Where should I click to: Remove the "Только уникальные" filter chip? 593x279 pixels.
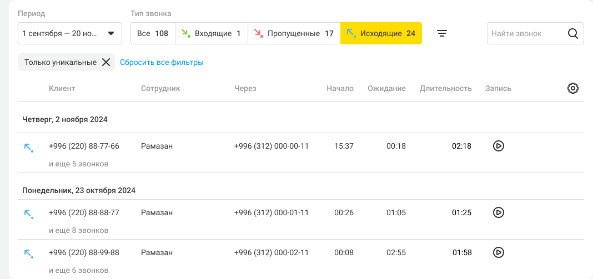pos(106,62)
